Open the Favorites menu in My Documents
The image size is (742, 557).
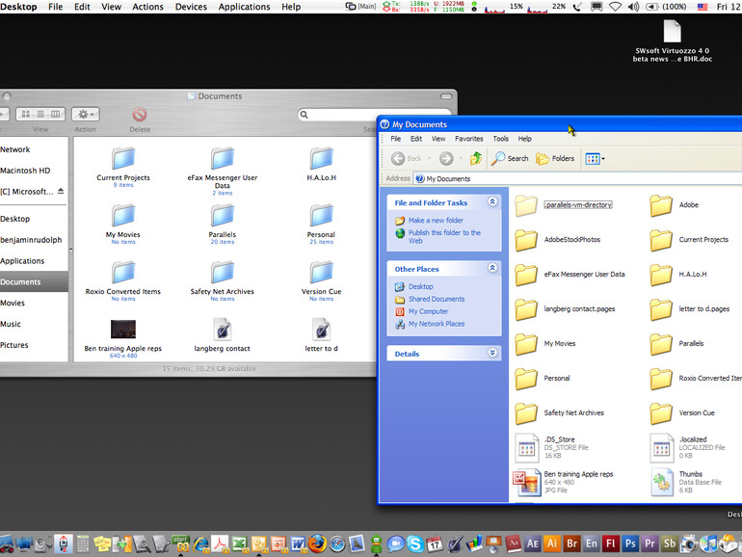point(469,139)
